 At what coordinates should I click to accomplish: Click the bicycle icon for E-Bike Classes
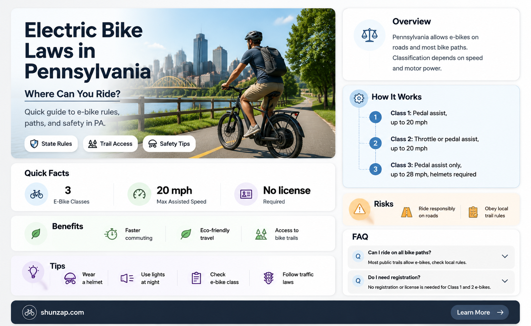click(x=37, y=194)
